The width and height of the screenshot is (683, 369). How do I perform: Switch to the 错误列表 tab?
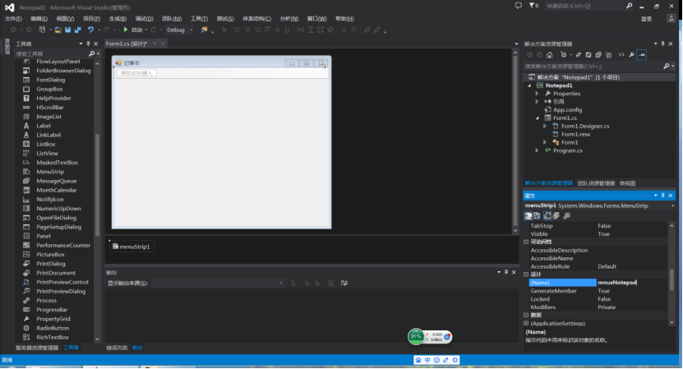[117, 348]
